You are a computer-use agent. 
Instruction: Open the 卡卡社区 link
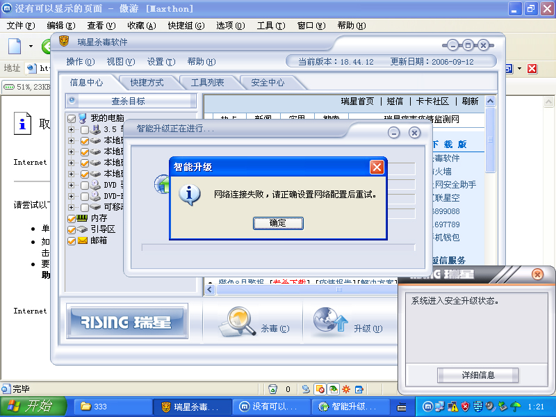point(432,101)
